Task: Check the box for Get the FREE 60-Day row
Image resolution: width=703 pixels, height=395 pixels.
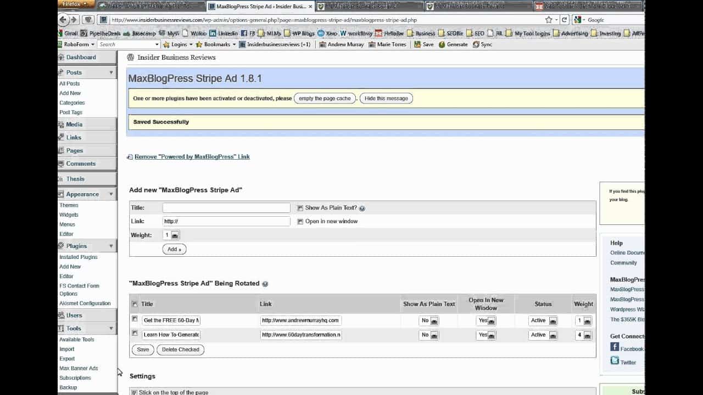Action: [x=135, y=319]
